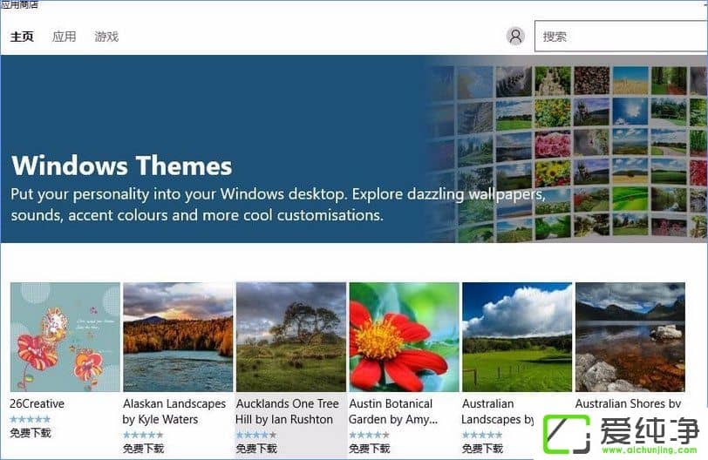Go to the 游戏 tab
This screenshot has height=460, width=708.
(106, 37)
